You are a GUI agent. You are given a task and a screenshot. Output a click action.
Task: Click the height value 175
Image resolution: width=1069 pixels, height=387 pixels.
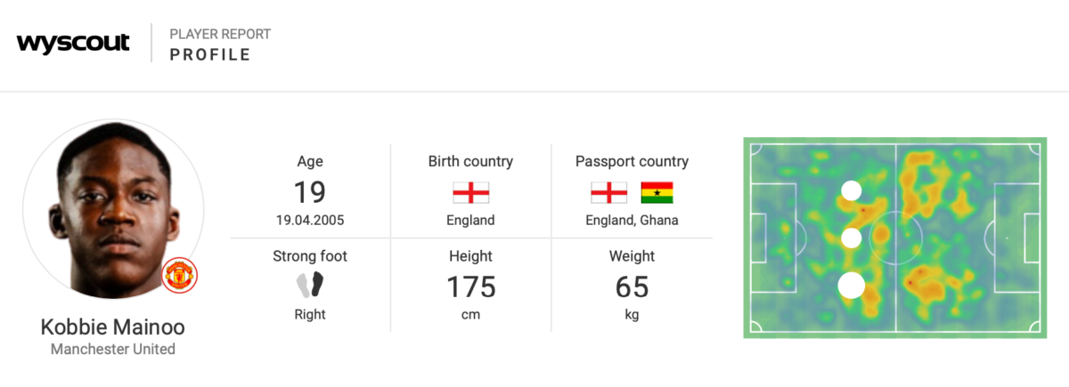pyautogui.click(x=470, y=287)
